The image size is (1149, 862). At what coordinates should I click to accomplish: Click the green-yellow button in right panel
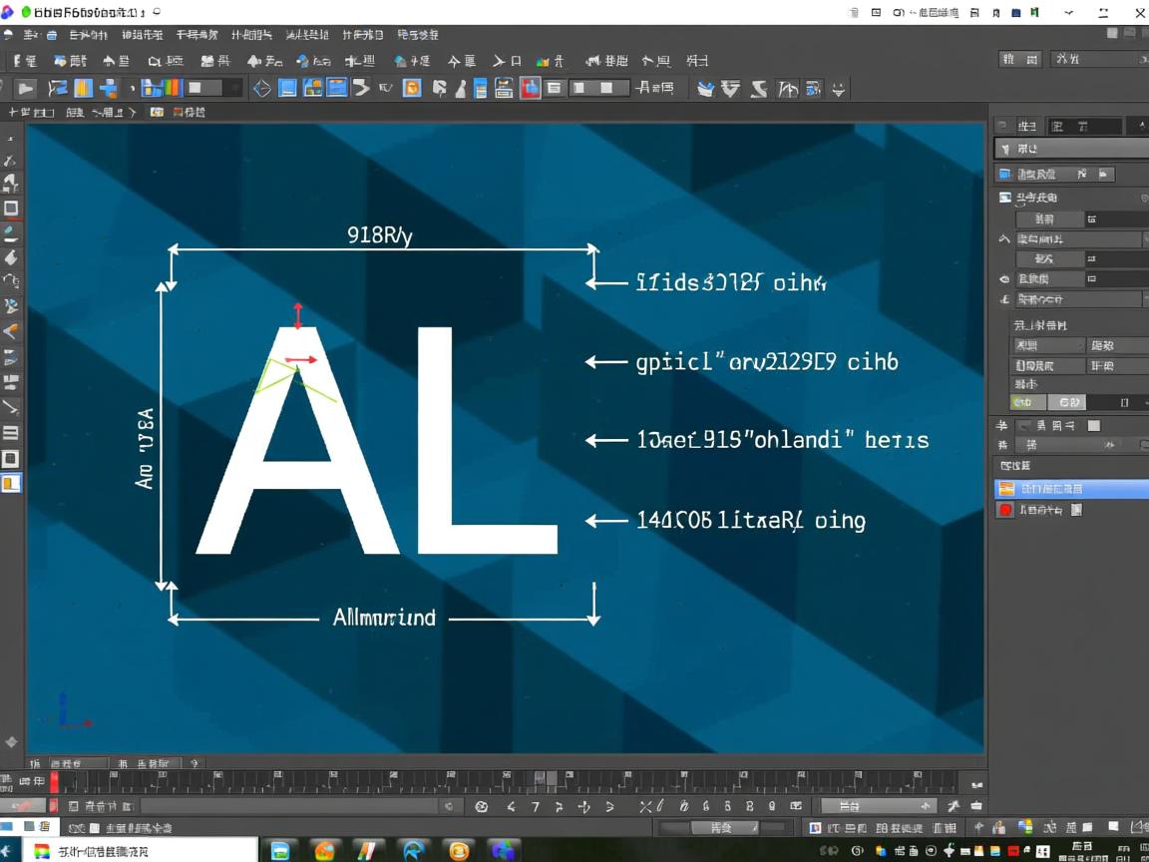pos(1022,403)
